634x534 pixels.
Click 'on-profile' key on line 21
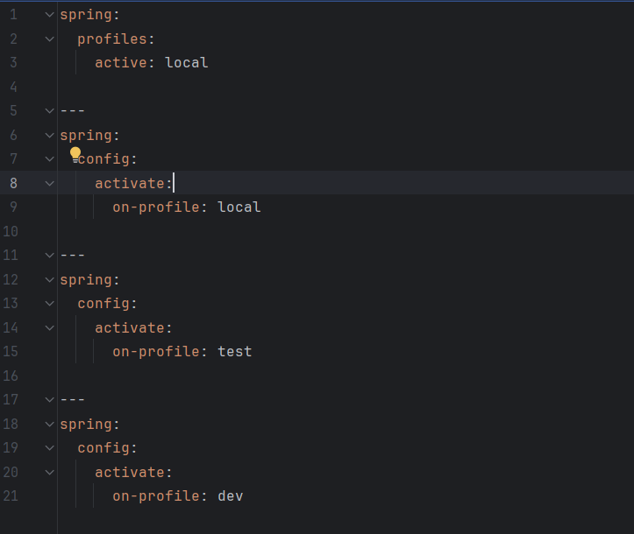(156, 496)
